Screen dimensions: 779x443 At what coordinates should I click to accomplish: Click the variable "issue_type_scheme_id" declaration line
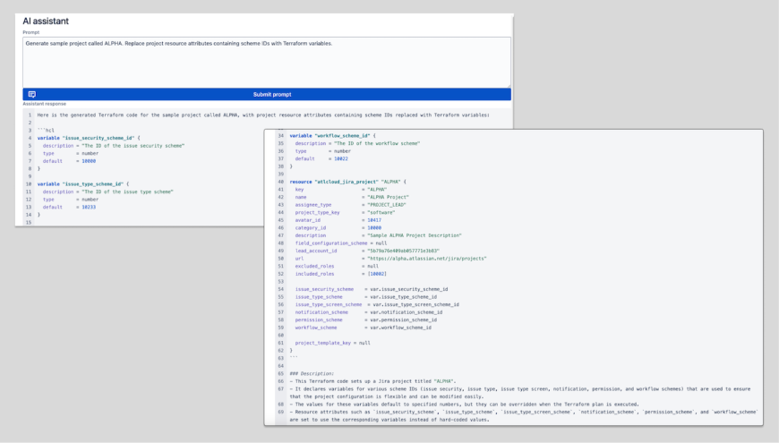point(82,183)
